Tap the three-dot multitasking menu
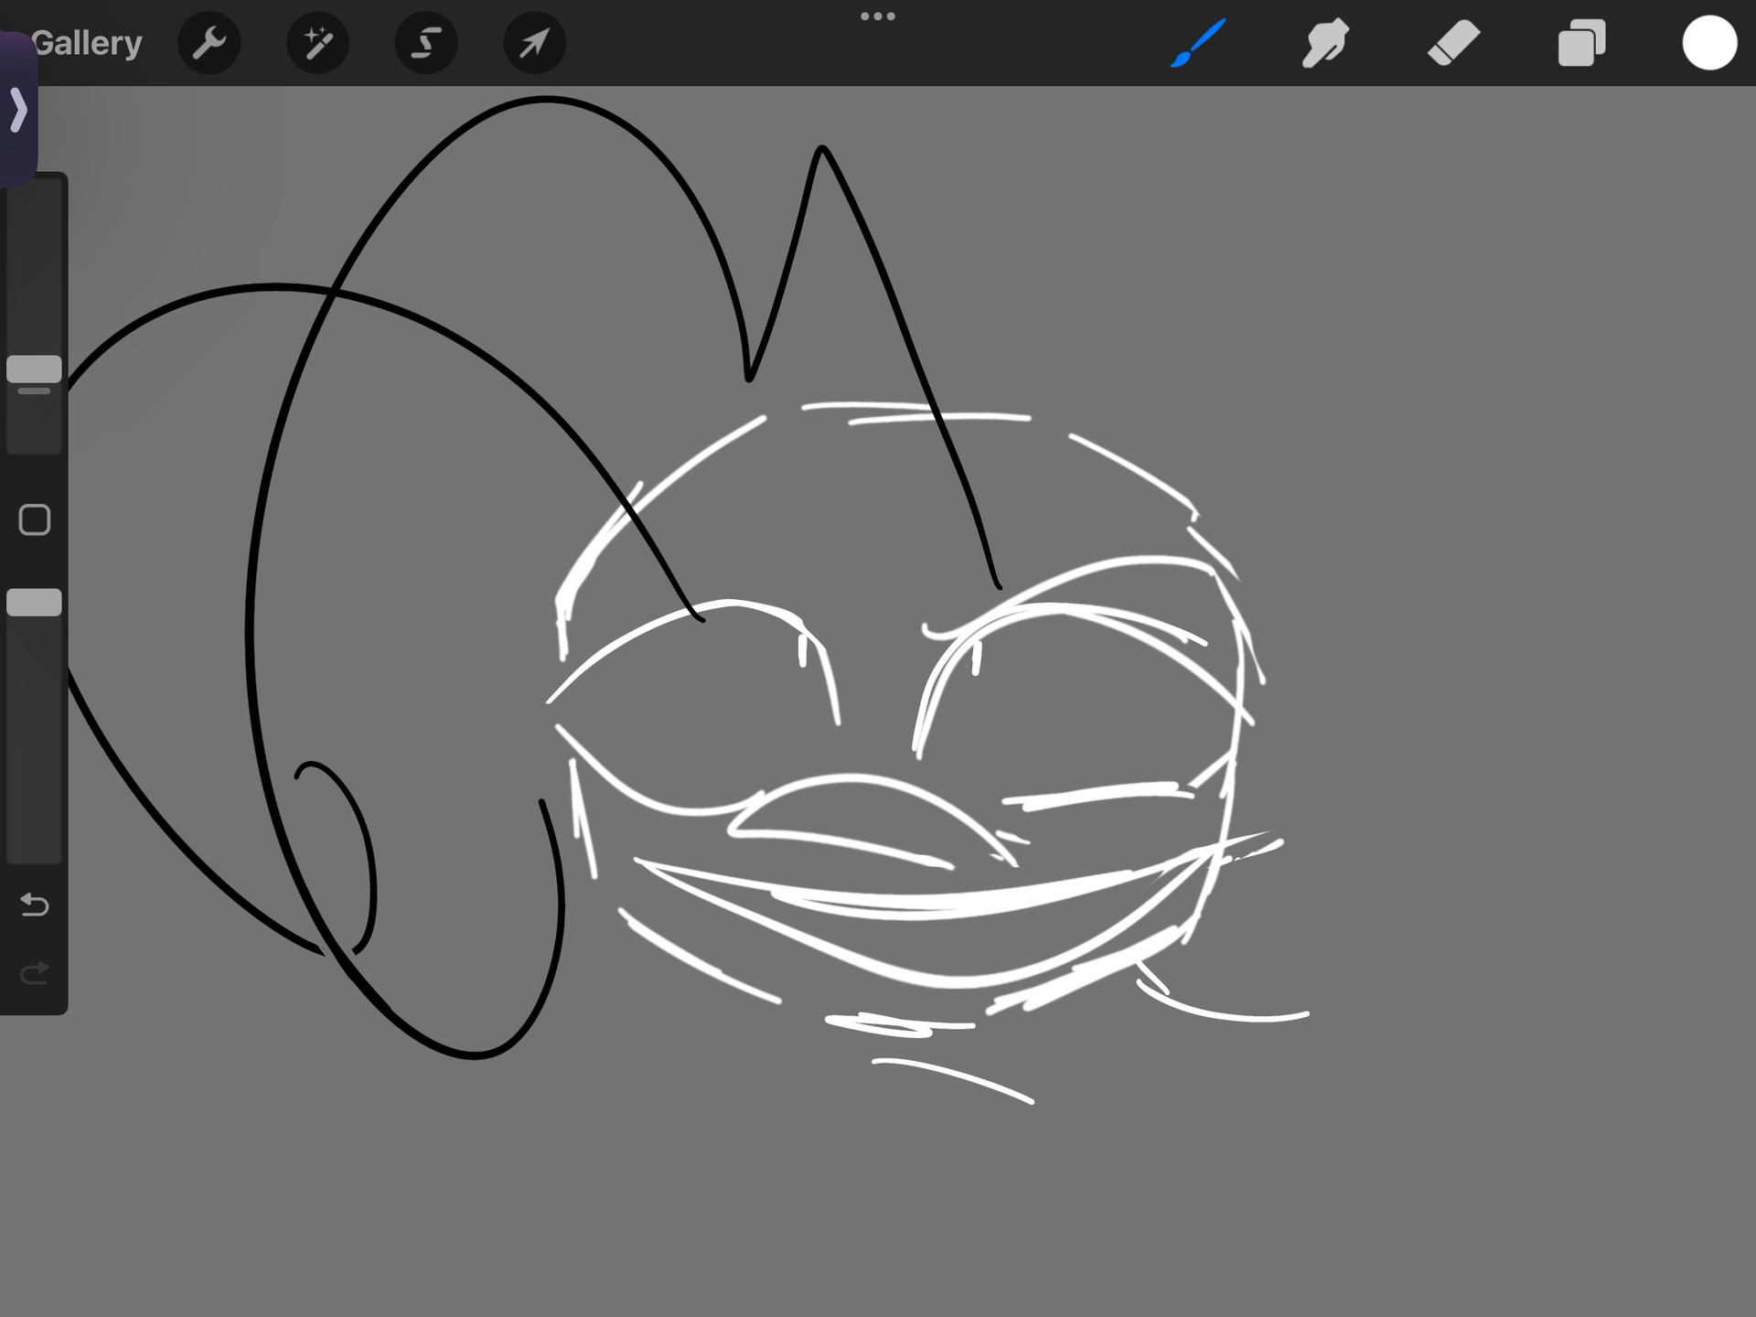 pyautogui.click(x=878, y=16)
